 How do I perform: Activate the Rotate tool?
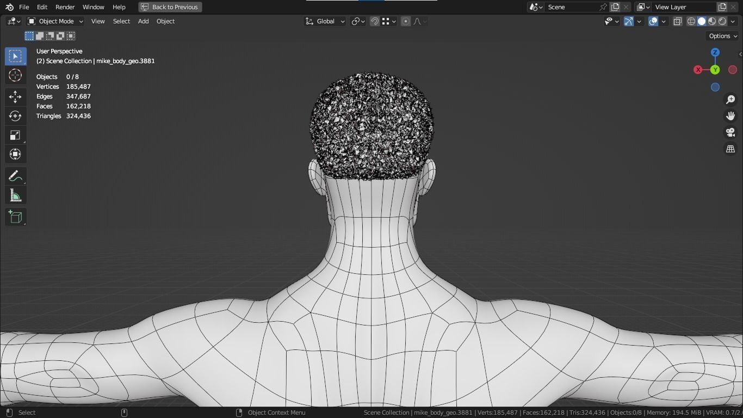click(x=15, y=116)
